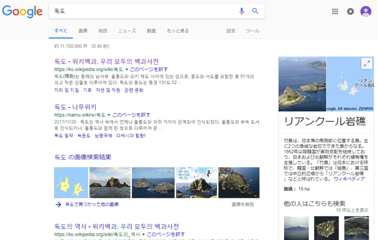The height and width of the screenshot is (240, 378).
Task: Open 독도 - 위키백과 result title
Action: [106, 62]
